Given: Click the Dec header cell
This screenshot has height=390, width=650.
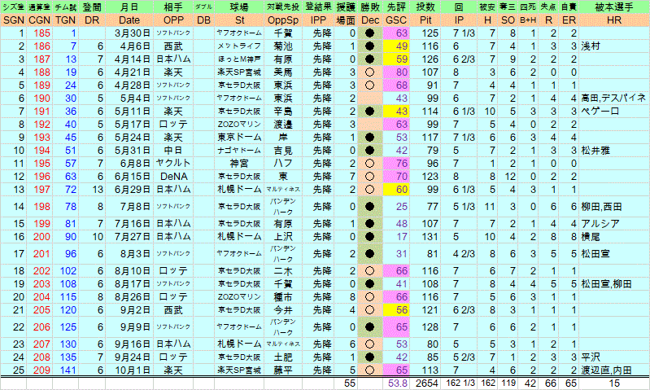Looking at the screenshot, I should click(370, 20).
